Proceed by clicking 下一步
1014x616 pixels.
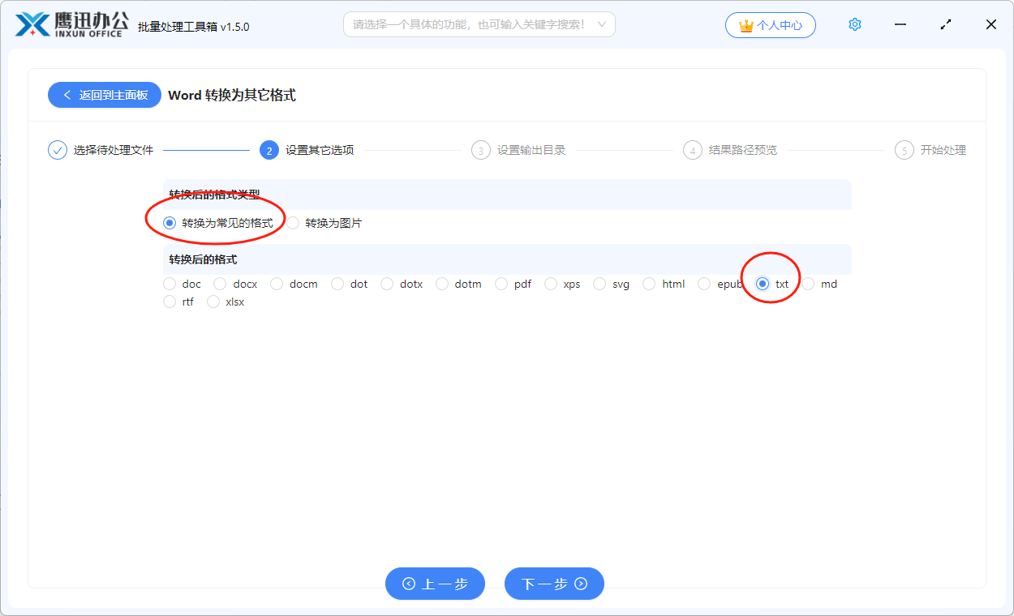pyautogui.click(x=554, y=584)
